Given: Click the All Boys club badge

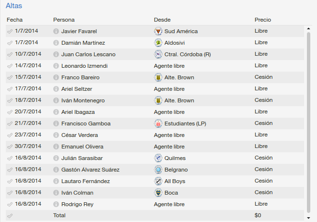Looking at the screenshot, I should tap(158, 181).
